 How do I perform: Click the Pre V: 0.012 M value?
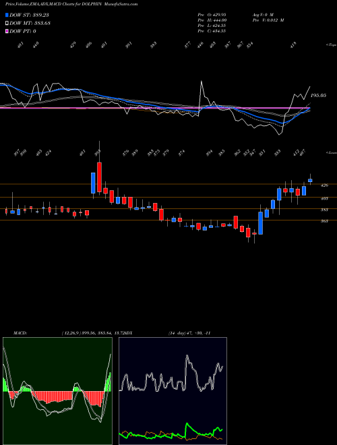click(x=268, y=20)
